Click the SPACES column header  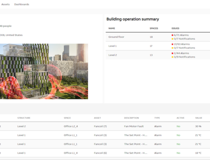coord(154,28)
